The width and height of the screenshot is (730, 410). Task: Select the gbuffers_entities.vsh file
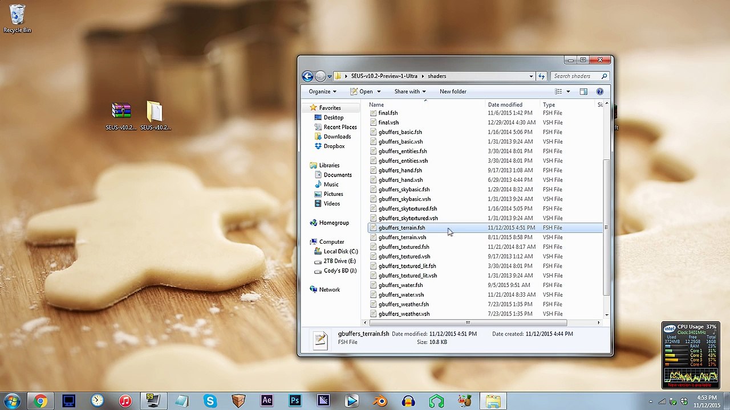[x=403, y=161]
